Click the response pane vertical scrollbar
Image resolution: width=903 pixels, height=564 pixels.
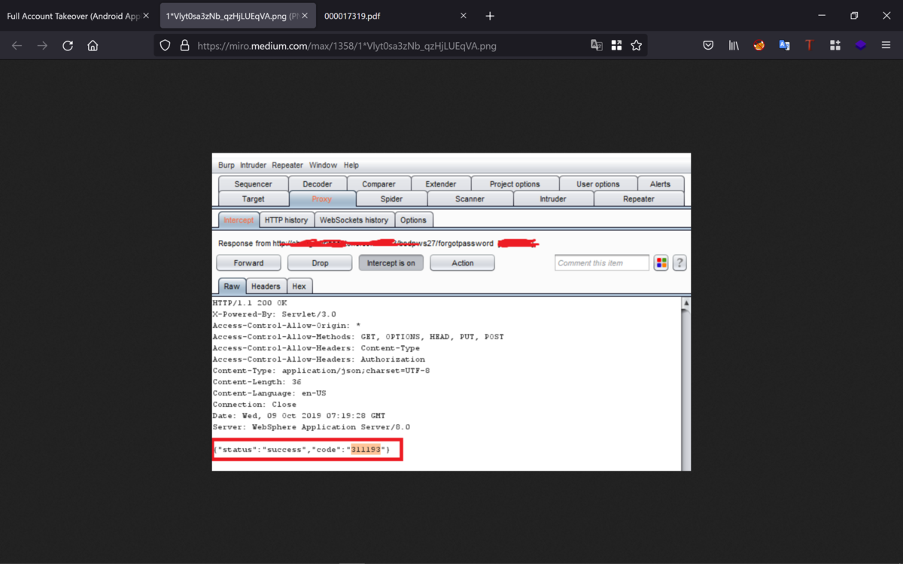pos(686,384)
